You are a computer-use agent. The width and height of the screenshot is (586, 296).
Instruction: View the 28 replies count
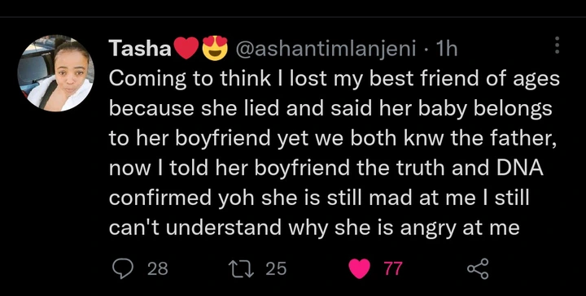pos(158,268)
